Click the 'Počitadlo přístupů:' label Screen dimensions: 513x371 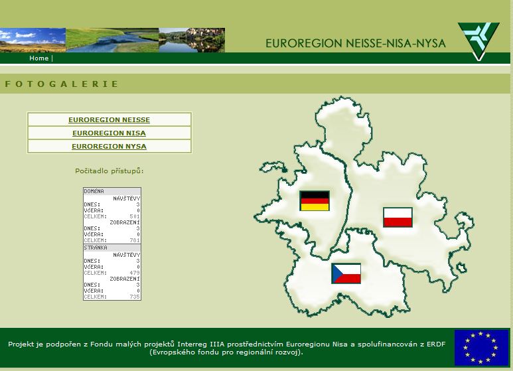click(110, 171)
